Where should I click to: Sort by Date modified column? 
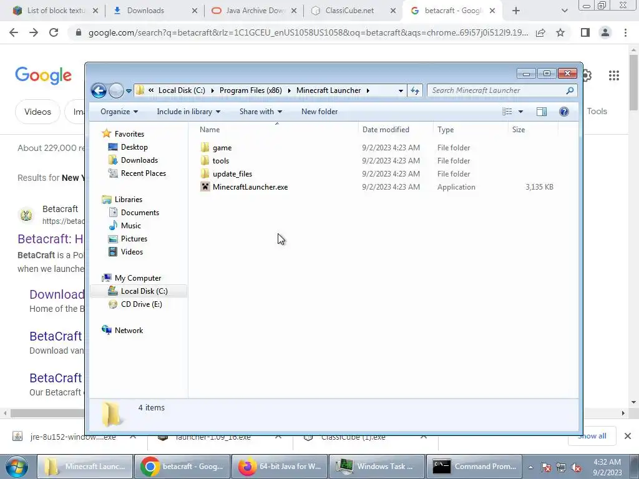[386, 130]
